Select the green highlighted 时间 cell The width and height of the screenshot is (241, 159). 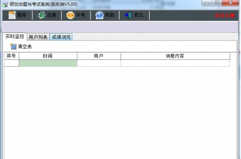(x=48, y=63)
